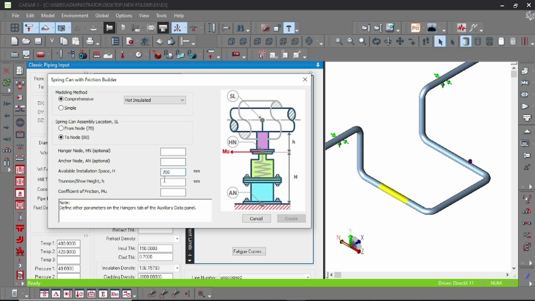Click the Trunnion/Shoe Height, h field
Image resolution: width=535 pixels, height=301 pixels.
tap(173, 182)
